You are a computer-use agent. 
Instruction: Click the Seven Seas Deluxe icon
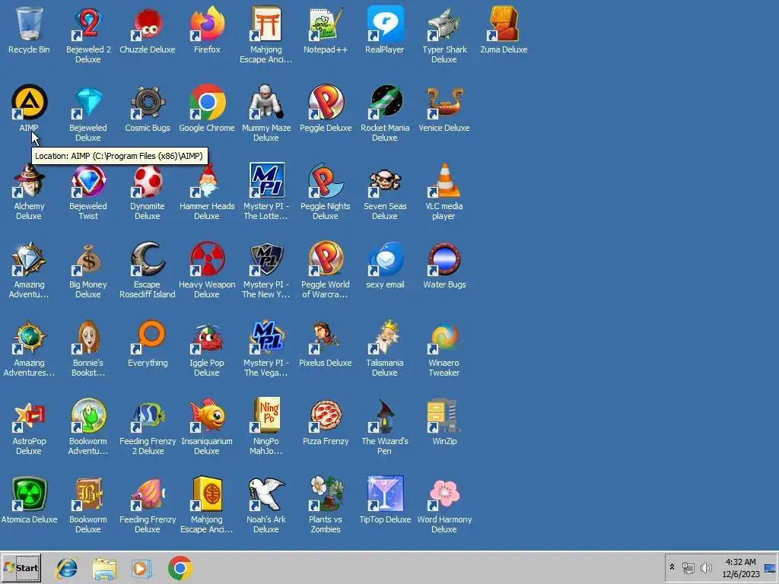point(384,181)
